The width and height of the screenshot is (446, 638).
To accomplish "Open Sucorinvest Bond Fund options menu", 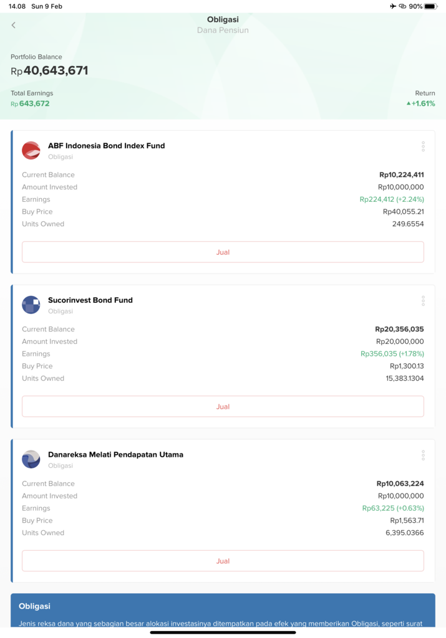I will [x=423, y=301].
